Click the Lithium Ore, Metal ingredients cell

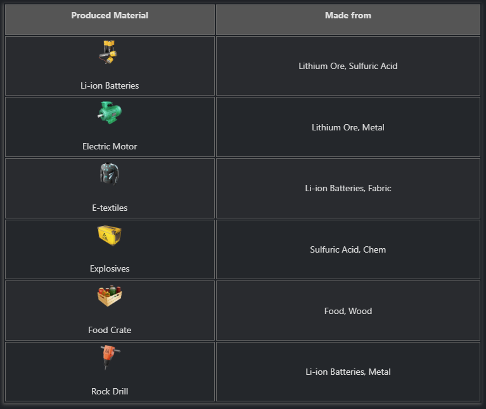coord(348,127)
